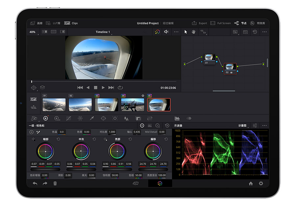Reset all primaries wheels
This screenshot has height=206, width=296.
point(167,126)
